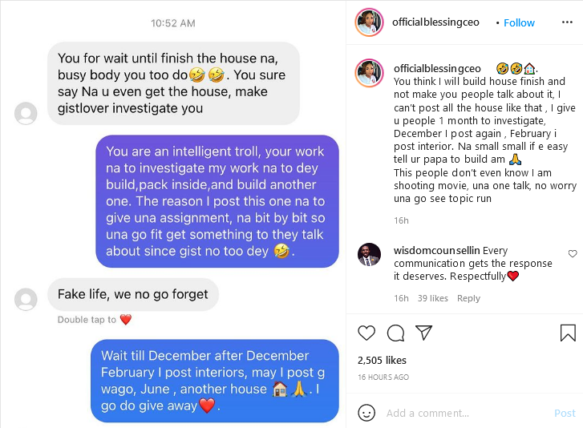View the 39 likes on the comment
Viewport: 583px width, 428px height.
(432, 298)
